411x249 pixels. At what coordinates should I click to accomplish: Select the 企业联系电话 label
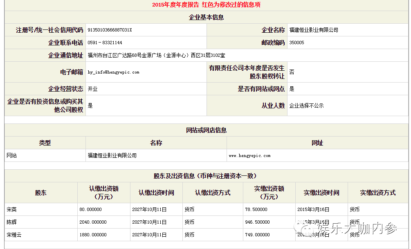point(65,43)
